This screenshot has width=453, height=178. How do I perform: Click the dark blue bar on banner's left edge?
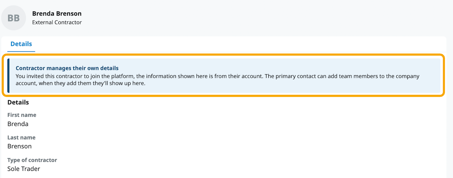pos(8,76)
